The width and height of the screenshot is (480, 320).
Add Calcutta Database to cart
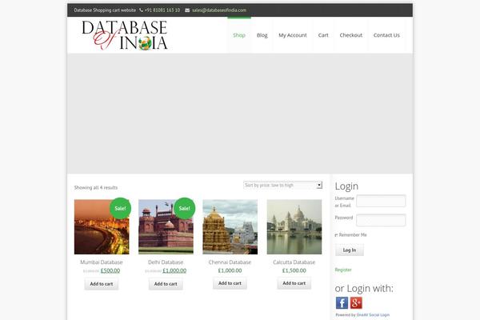click(294, 283)
